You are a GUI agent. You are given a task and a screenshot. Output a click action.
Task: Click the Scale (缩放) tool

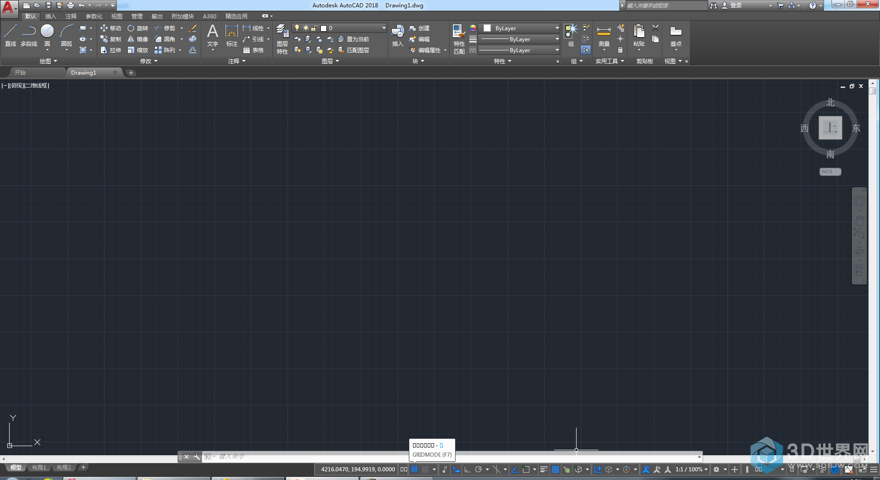tap(137, 50)
